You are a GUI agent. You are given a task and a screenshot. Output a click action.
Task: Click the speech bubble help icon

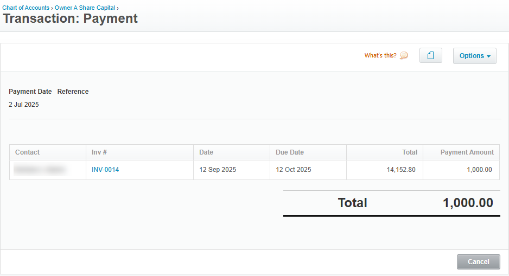pyautogui.click(x=404, y=55)
